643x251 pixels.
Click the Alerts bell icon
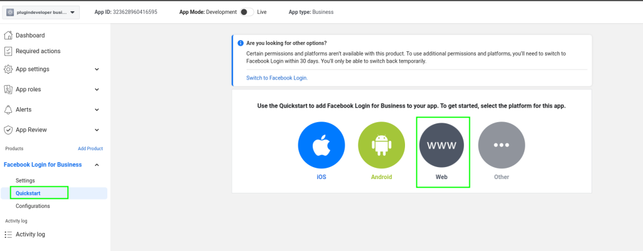[x=8, y=110]
